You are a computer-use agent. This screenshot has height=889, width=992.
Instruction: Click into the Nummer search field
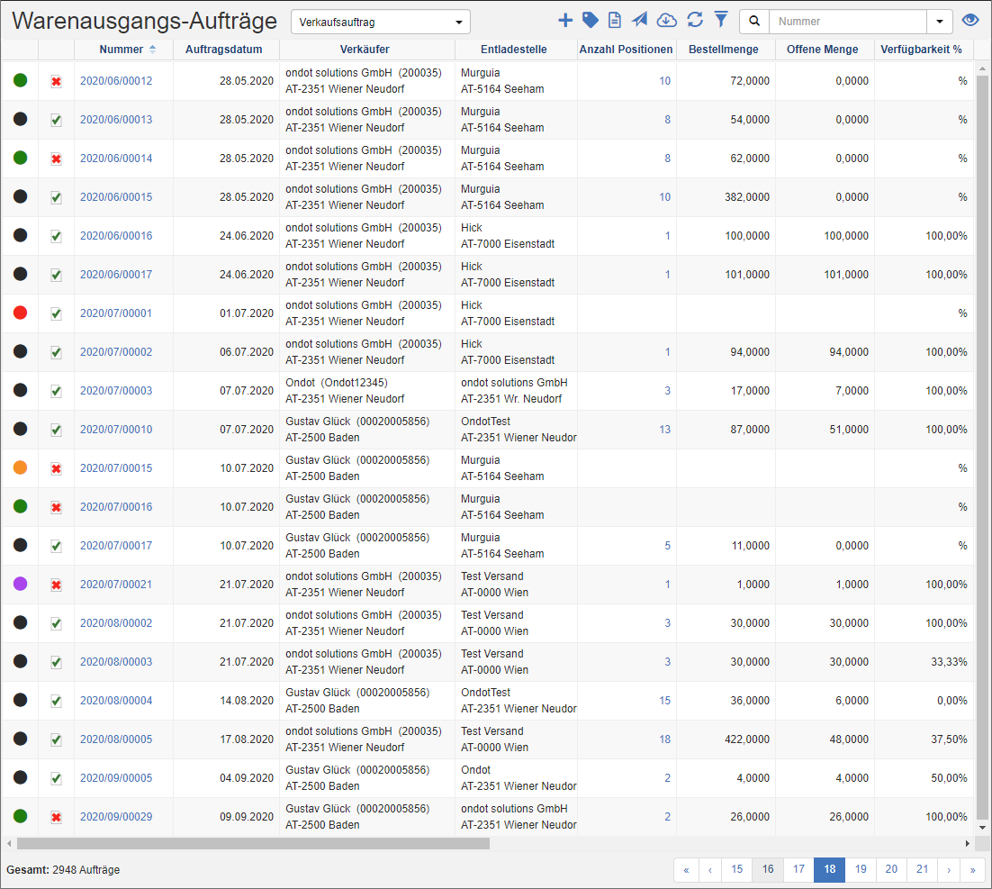pos(847,22)
